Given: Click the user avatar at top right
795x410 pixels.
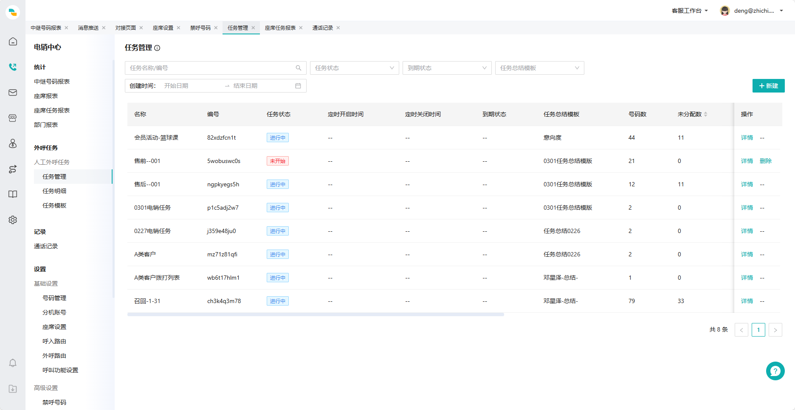Looking at the screenshot, I should 725,11.
